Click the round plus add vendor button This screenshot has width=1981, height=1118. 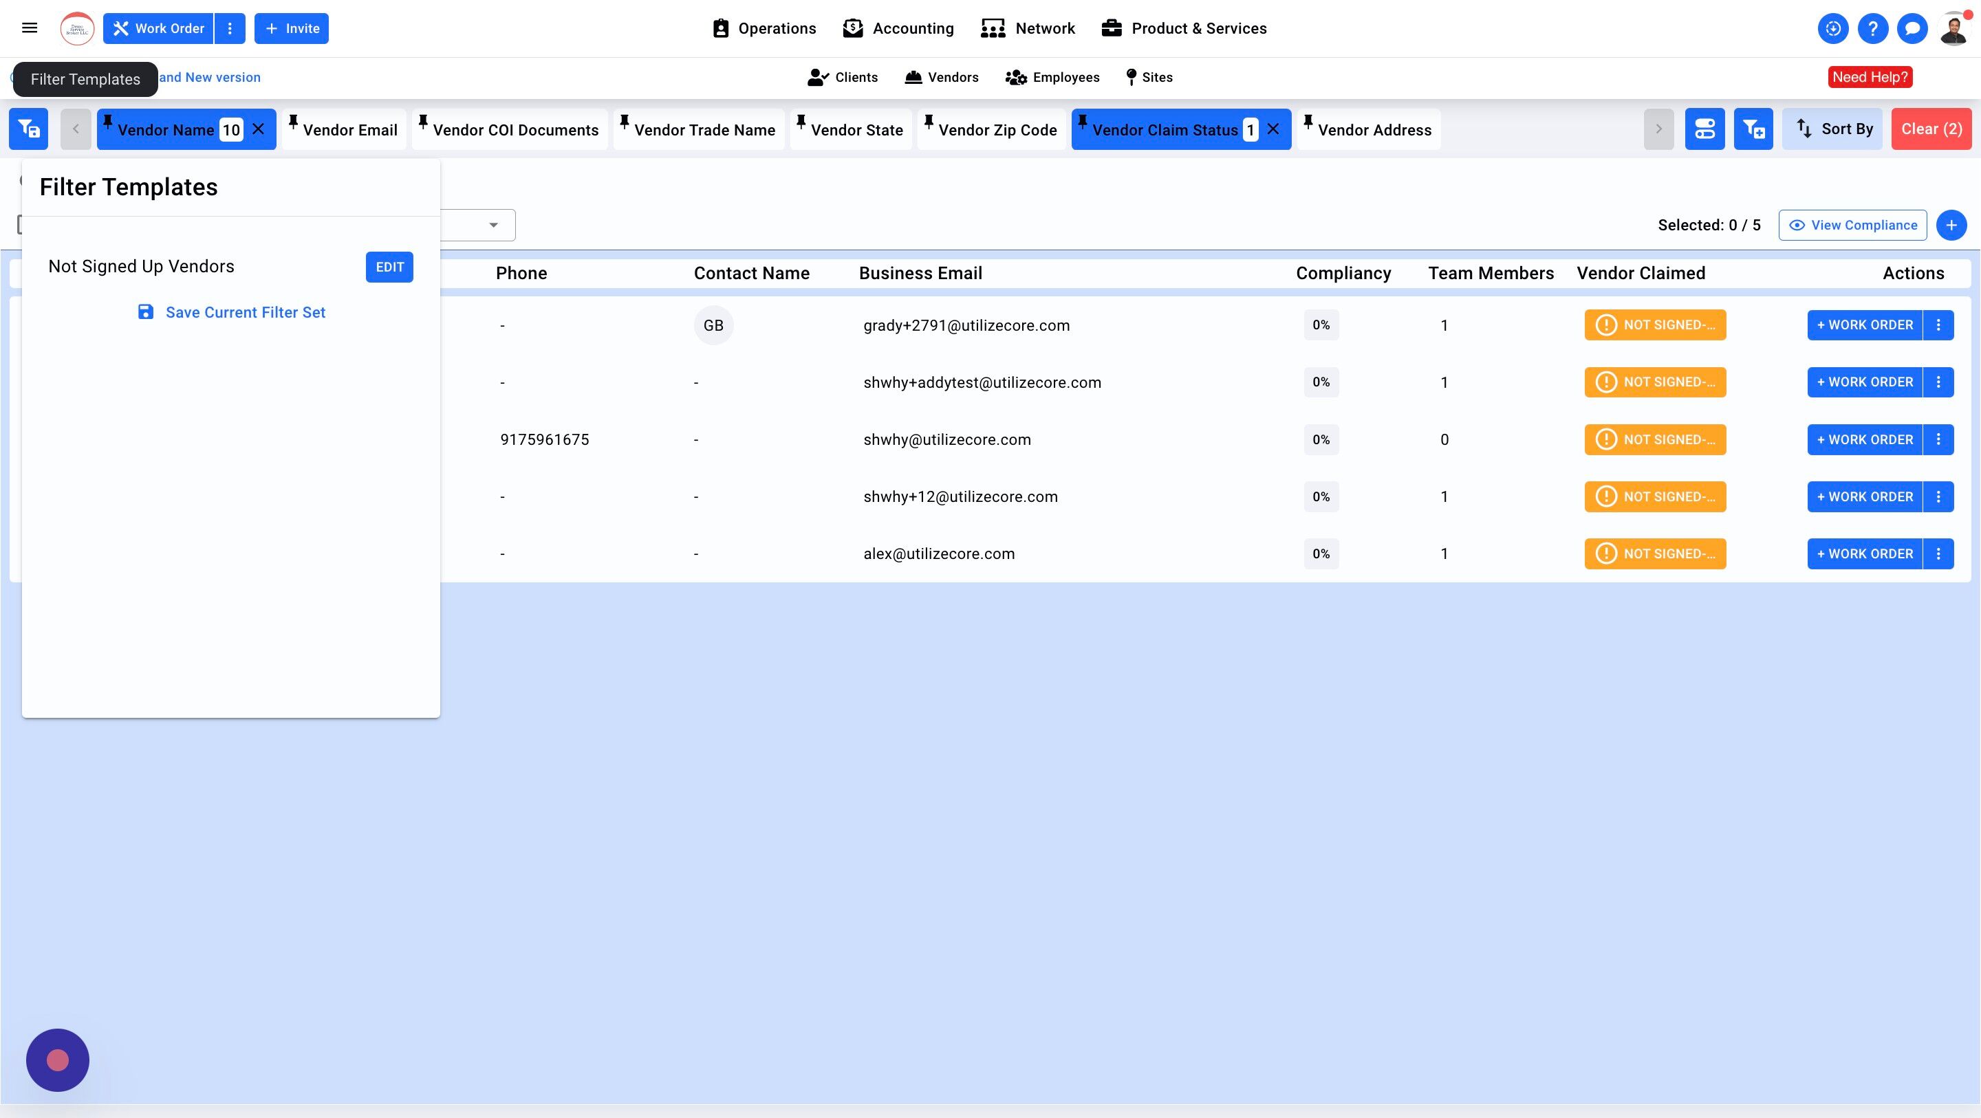point(1951,226)
